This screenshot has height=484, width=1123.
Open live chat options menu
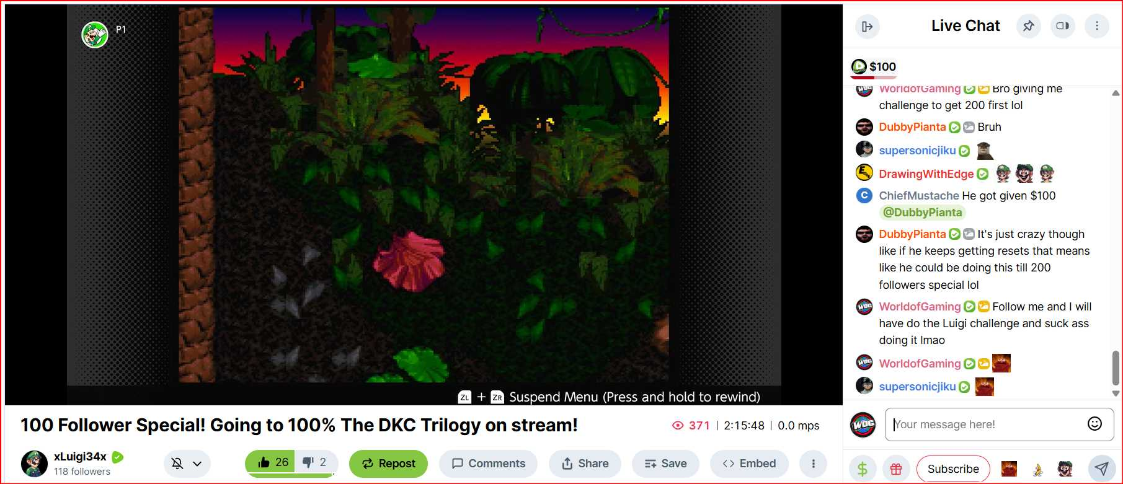coord(1097,26)
